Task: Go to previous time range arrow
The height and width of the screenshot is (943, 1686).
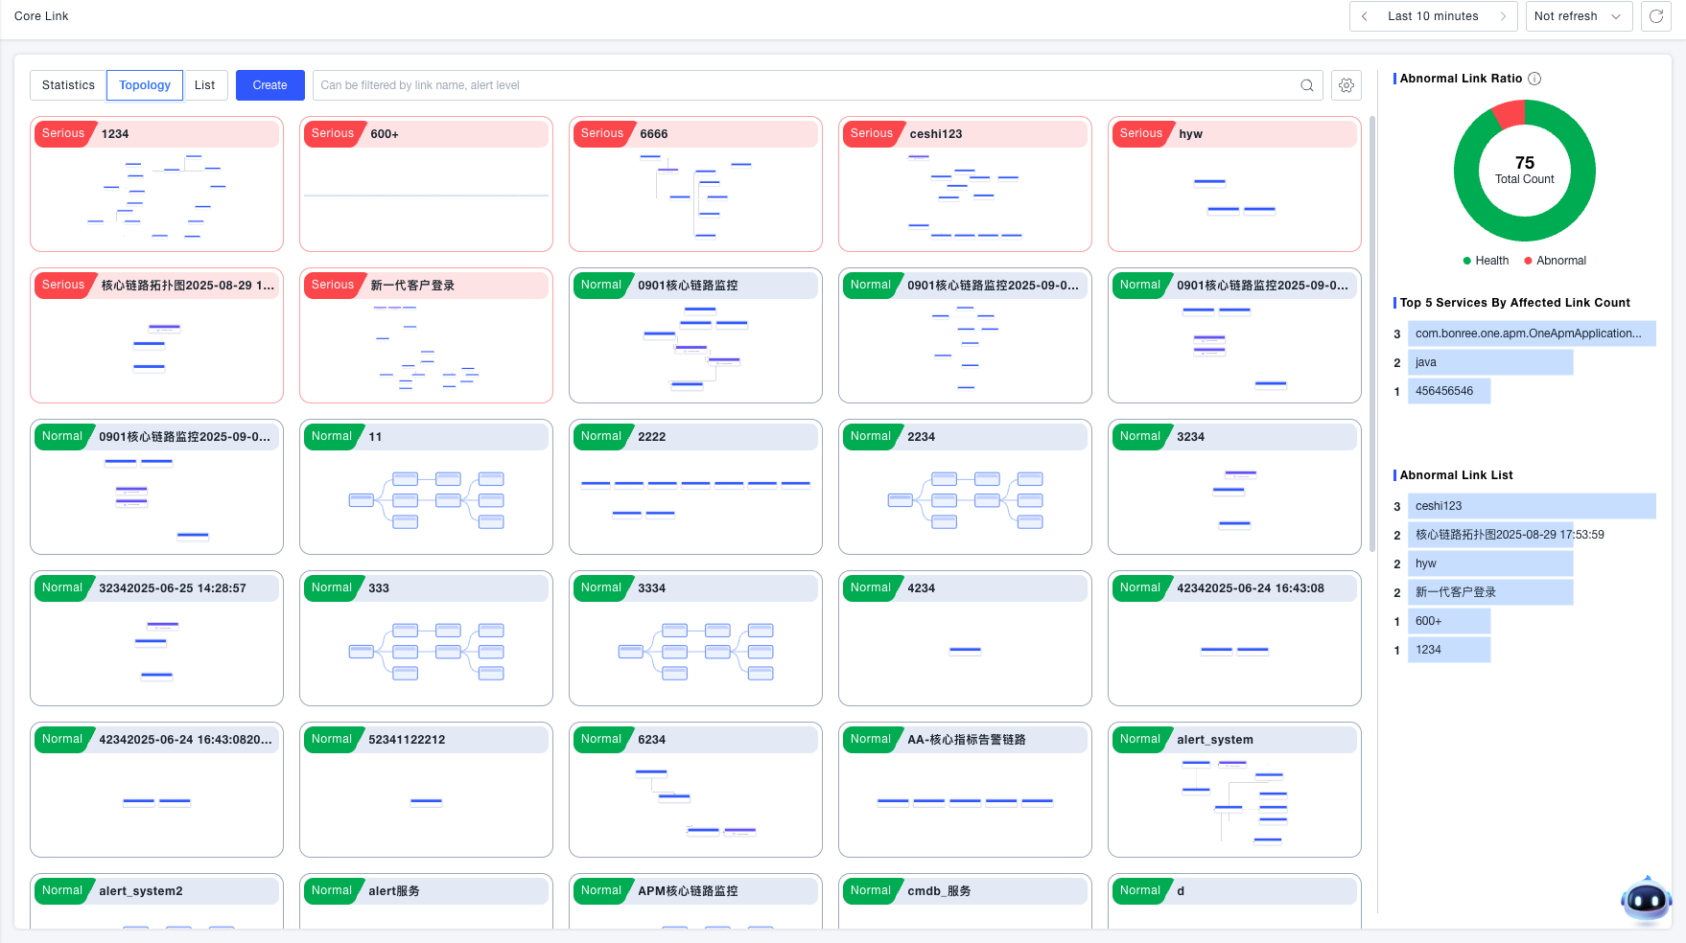Action: [x=1365, y=16]
